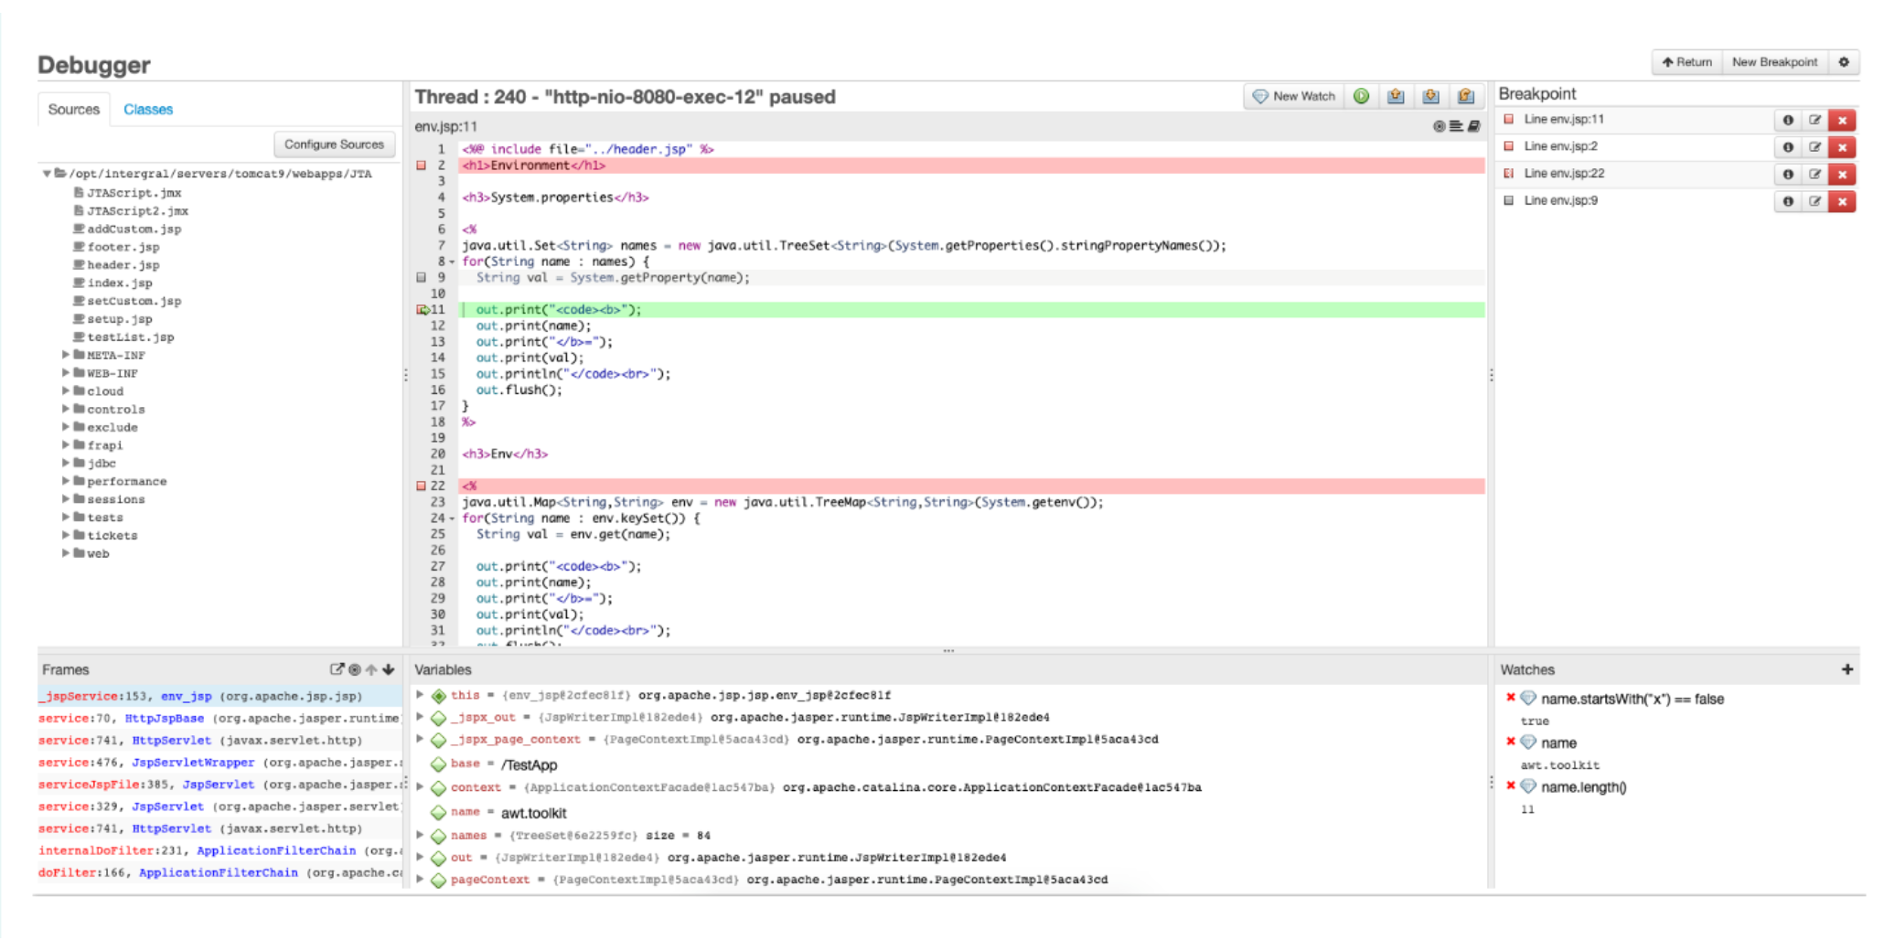Add a watch with plus icon

pos(1847,669)
